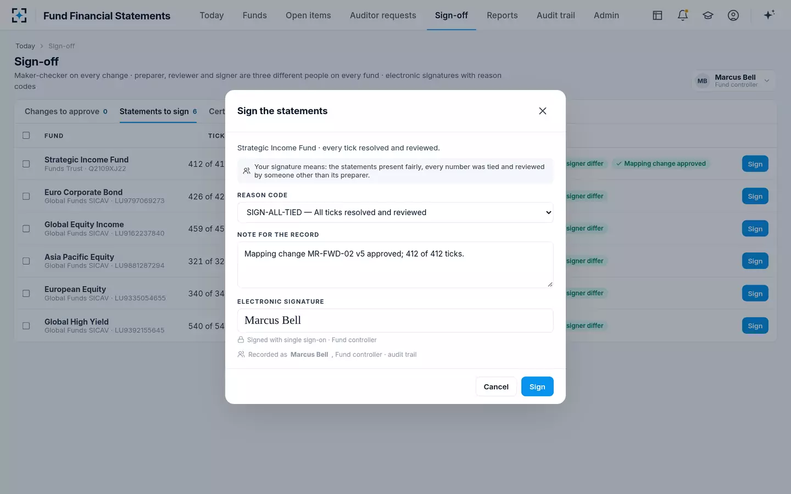
Task: Tick the Global Equity Income checkbox
Action: pos(26,228)
